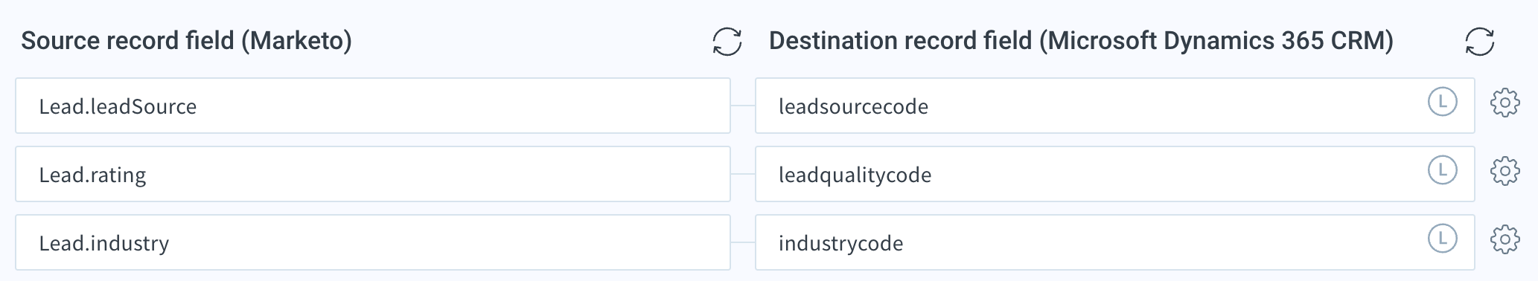
Task: Click the L lookup icon in industrycode
Action: 1442,239
